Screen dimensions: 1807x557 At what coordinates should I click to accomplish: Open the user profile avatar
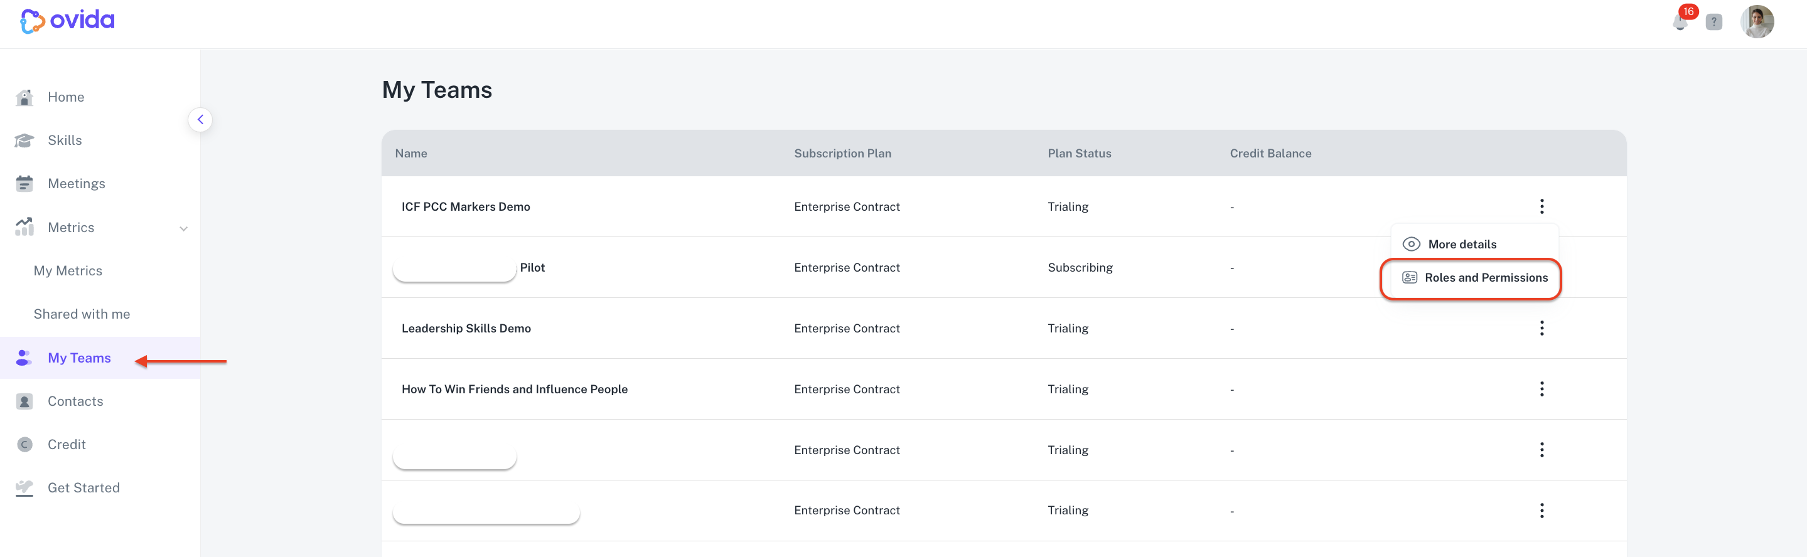coord(1757,22)
